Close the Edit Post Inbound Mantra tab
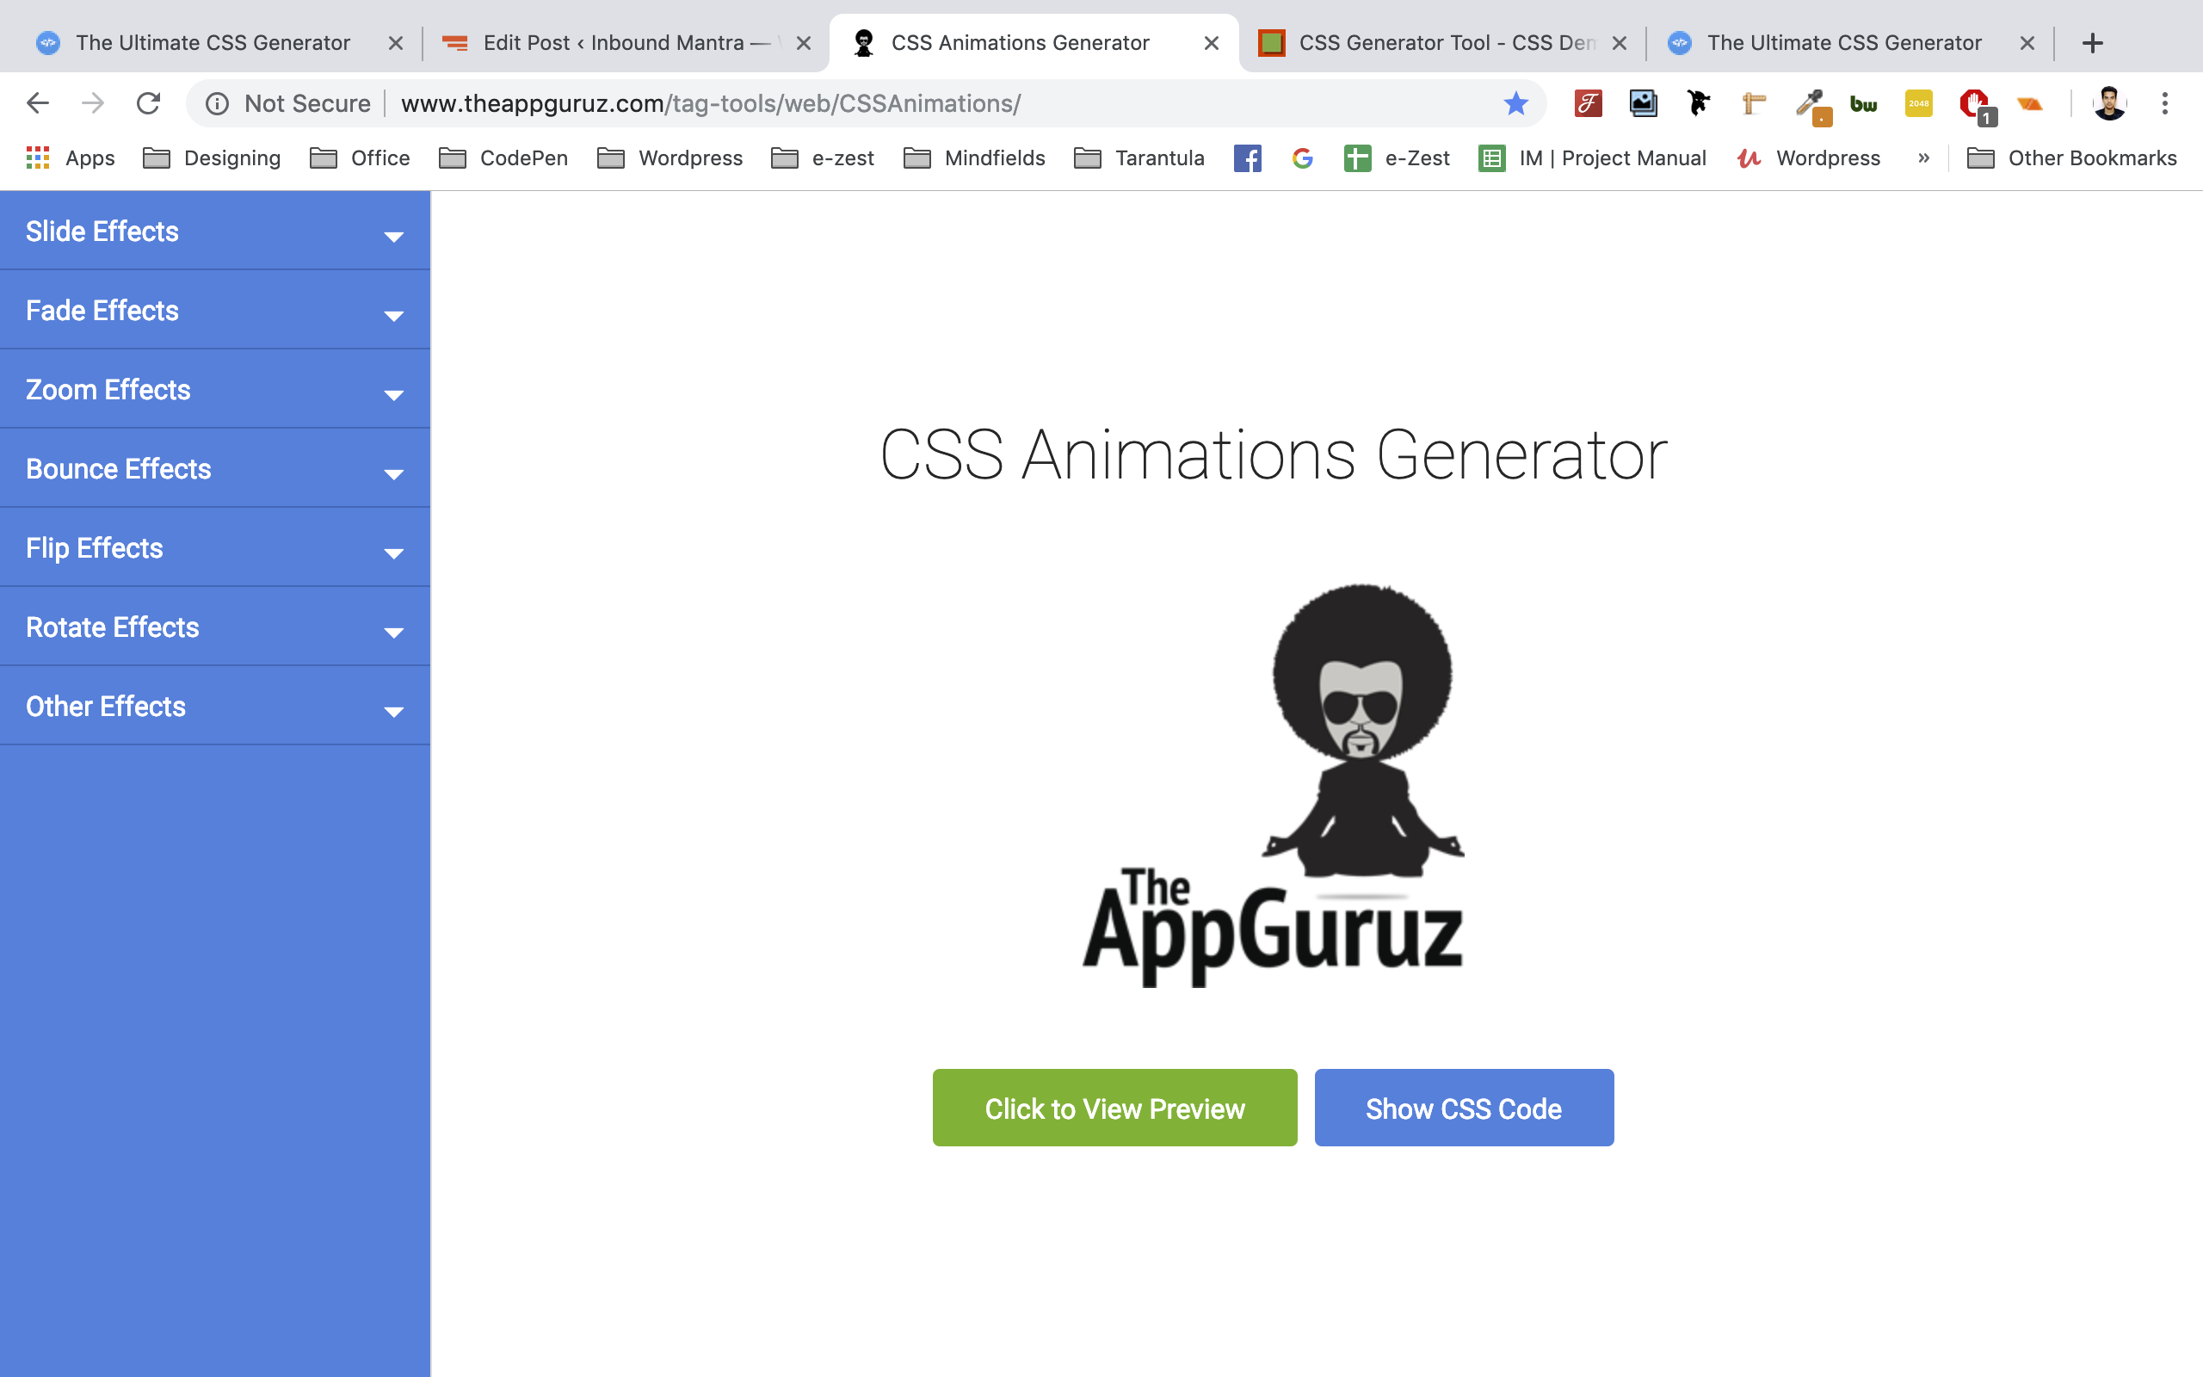Screen dimensions: 2203x1377 [803, 43]
